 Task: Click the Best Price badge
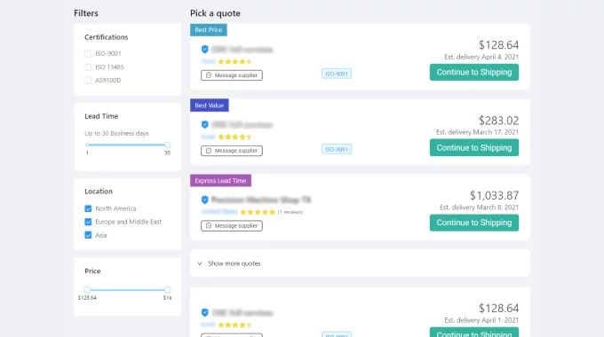tap(209, 30)
